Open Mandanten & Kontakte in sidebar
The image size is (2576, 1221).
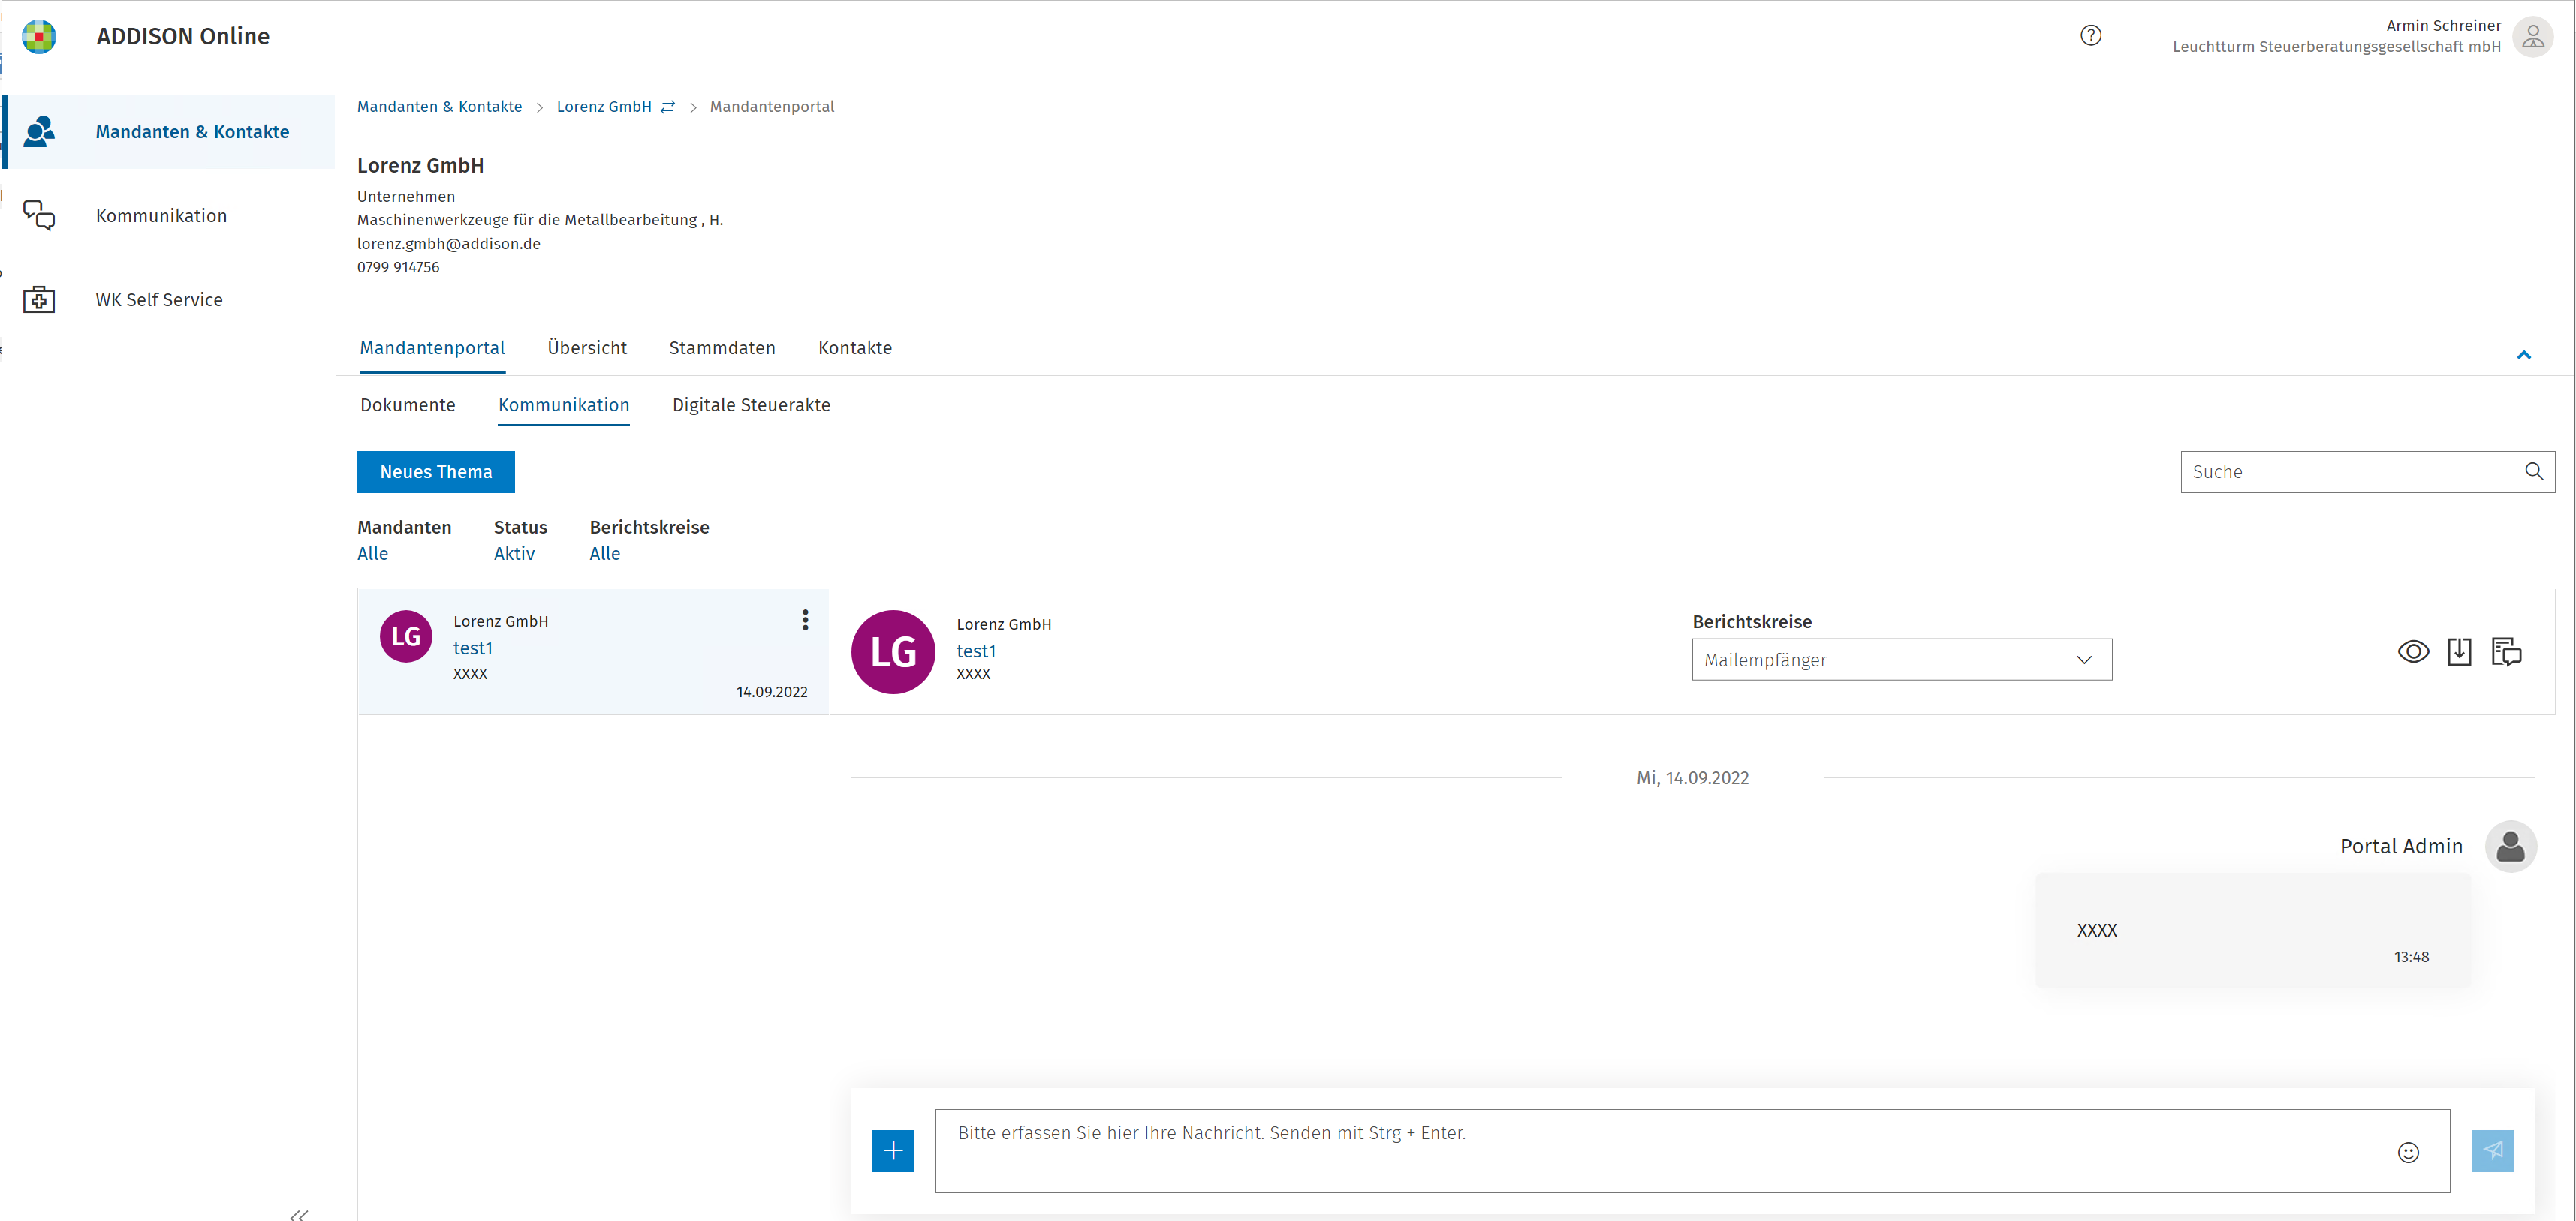192,132
